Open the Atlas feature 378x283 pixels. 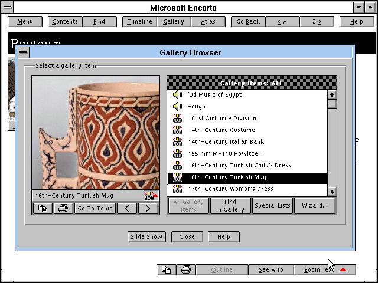[208, 22]
